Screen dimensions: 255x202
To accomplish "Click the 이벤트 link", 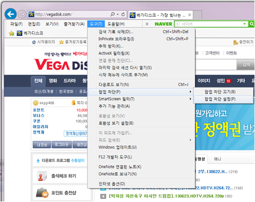I will tap(231, 53).
